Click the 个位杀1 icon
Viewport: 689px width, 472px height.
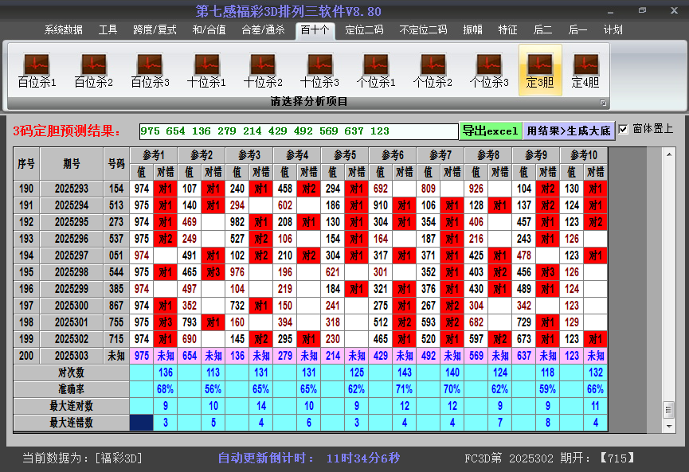376,70
